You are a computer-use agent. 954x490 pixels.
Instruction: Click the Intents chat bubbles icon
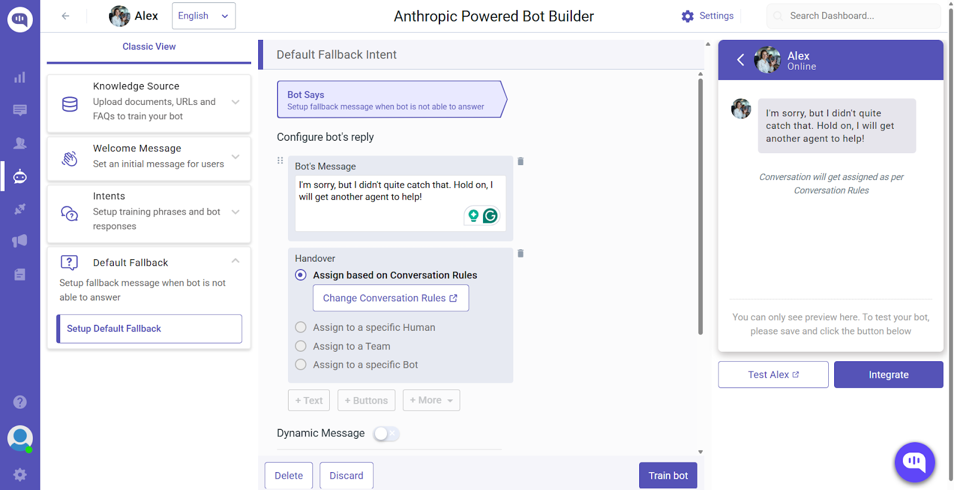[70, 213]
